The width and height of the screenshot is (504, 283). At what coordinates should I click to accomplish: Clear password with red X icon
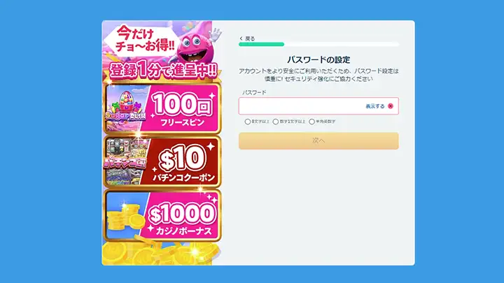point(391,106)
